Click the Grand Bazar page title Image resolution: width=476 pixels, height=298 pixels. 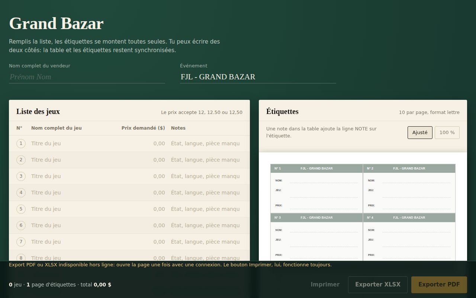pyautogui.click(x=56, y=23)
